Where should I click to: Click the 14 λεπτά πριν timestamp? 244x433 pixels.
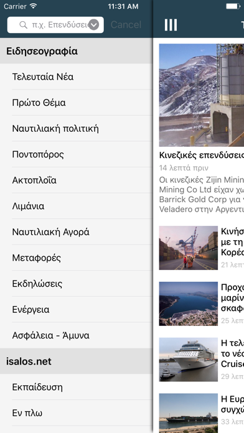point(184,168)
